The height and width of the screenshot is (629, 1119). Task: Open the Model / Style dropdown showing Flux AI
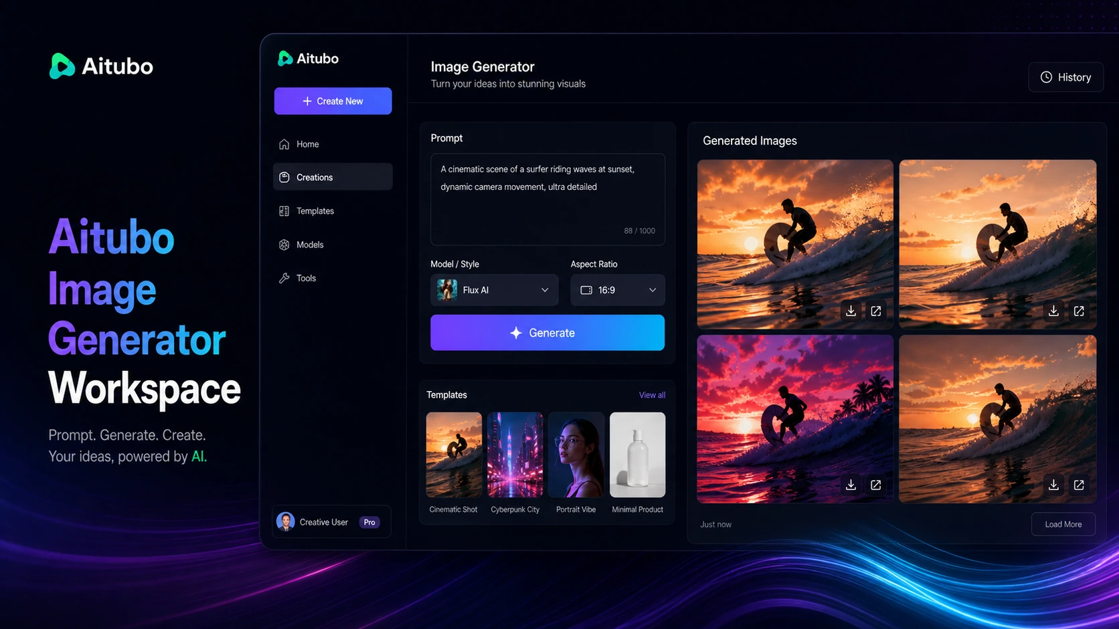point(495,290)
